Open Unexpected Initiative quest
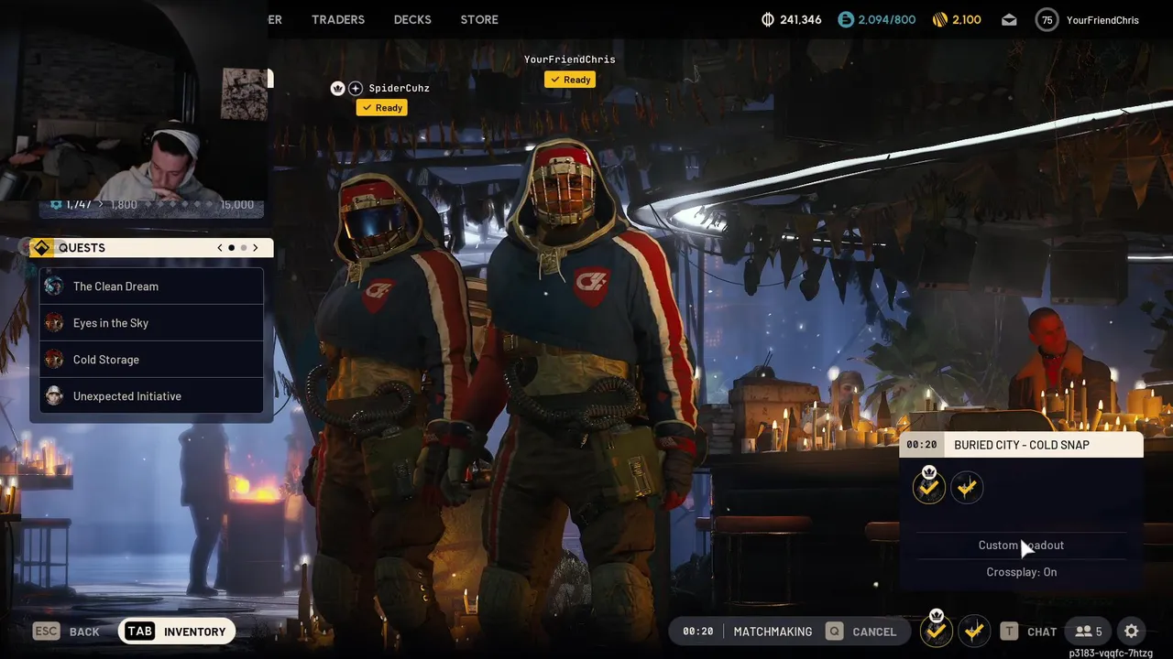This screenshot has height=659, width=1173. tap(151, 396)
